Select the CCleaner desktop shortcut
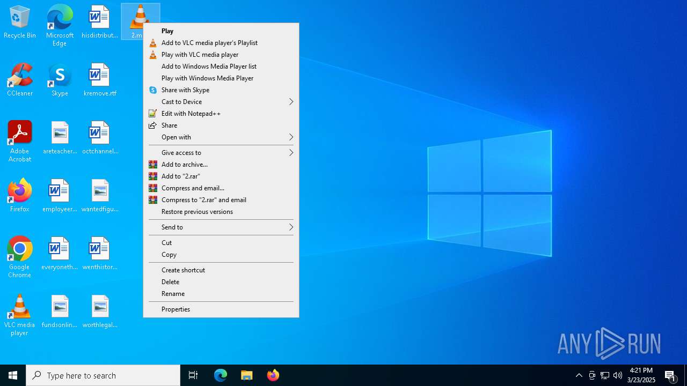The height and width of the screenshot is (386, 687). click(20, 80)
